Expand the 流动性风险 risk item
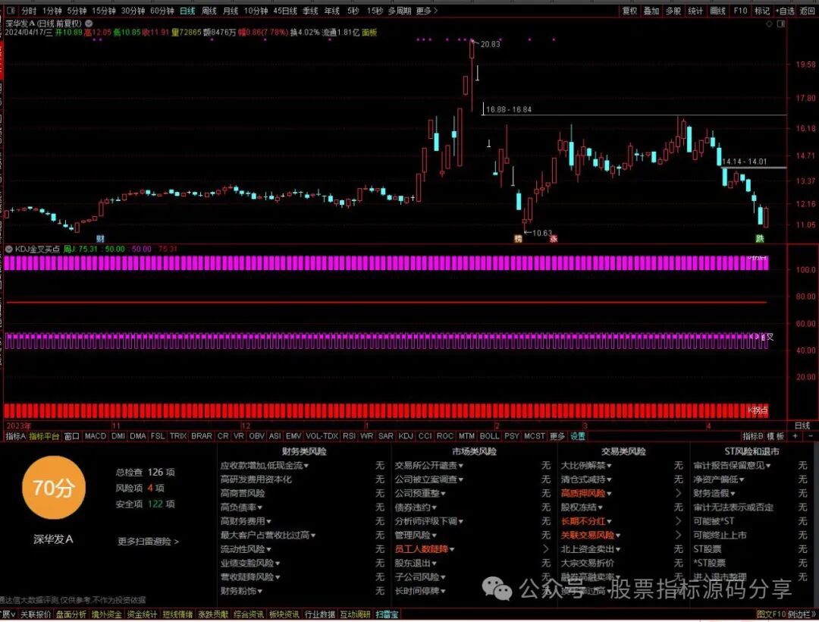Screen dimensions: 819x622 (x=246, y=549)
